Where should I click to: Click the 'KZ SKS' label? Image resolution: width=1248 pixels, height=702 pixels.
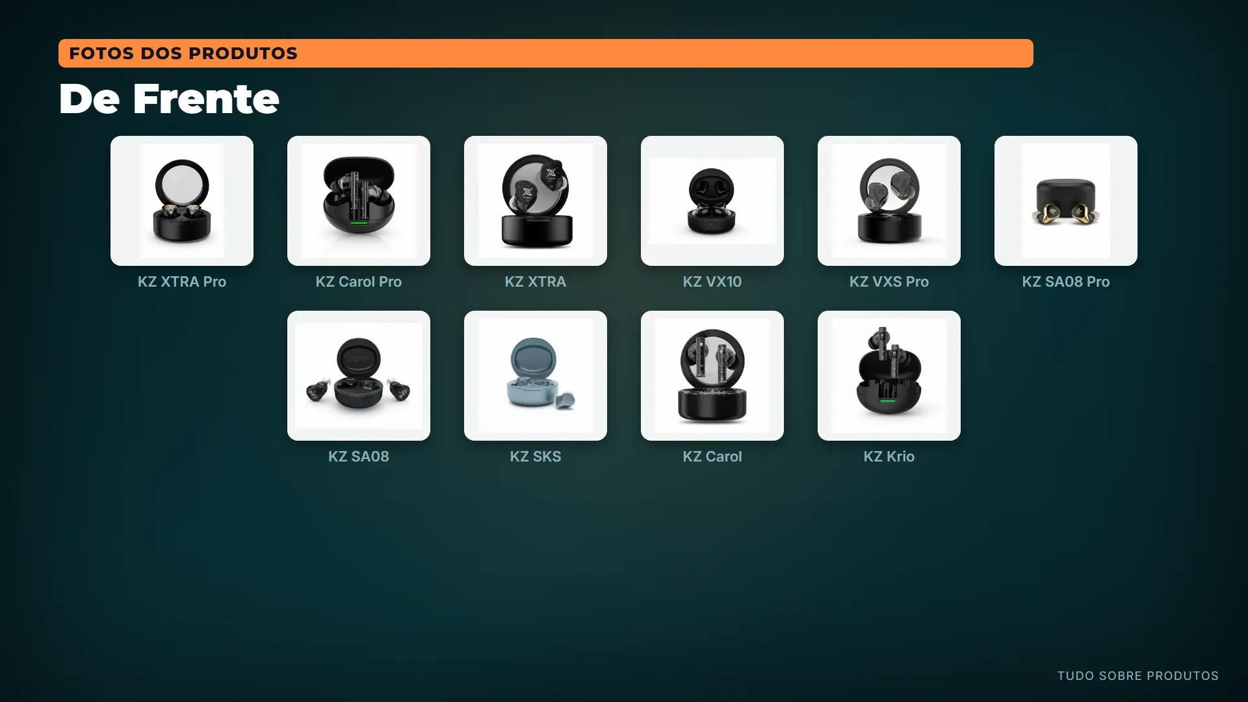[x=536, y=456]
